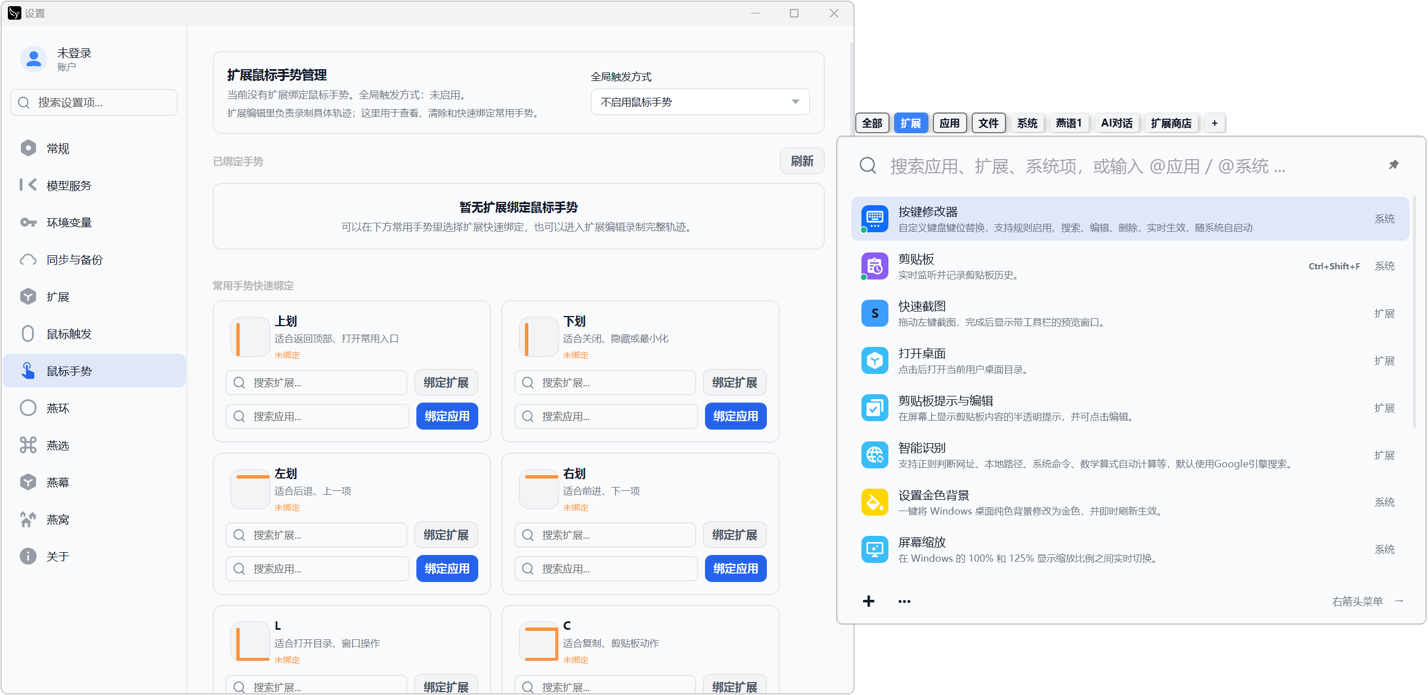Click 绑定应用 for the 上划 gesture
Viewport: 1428px width, 695px height.
pyautogui.click(x=447, y=416)
